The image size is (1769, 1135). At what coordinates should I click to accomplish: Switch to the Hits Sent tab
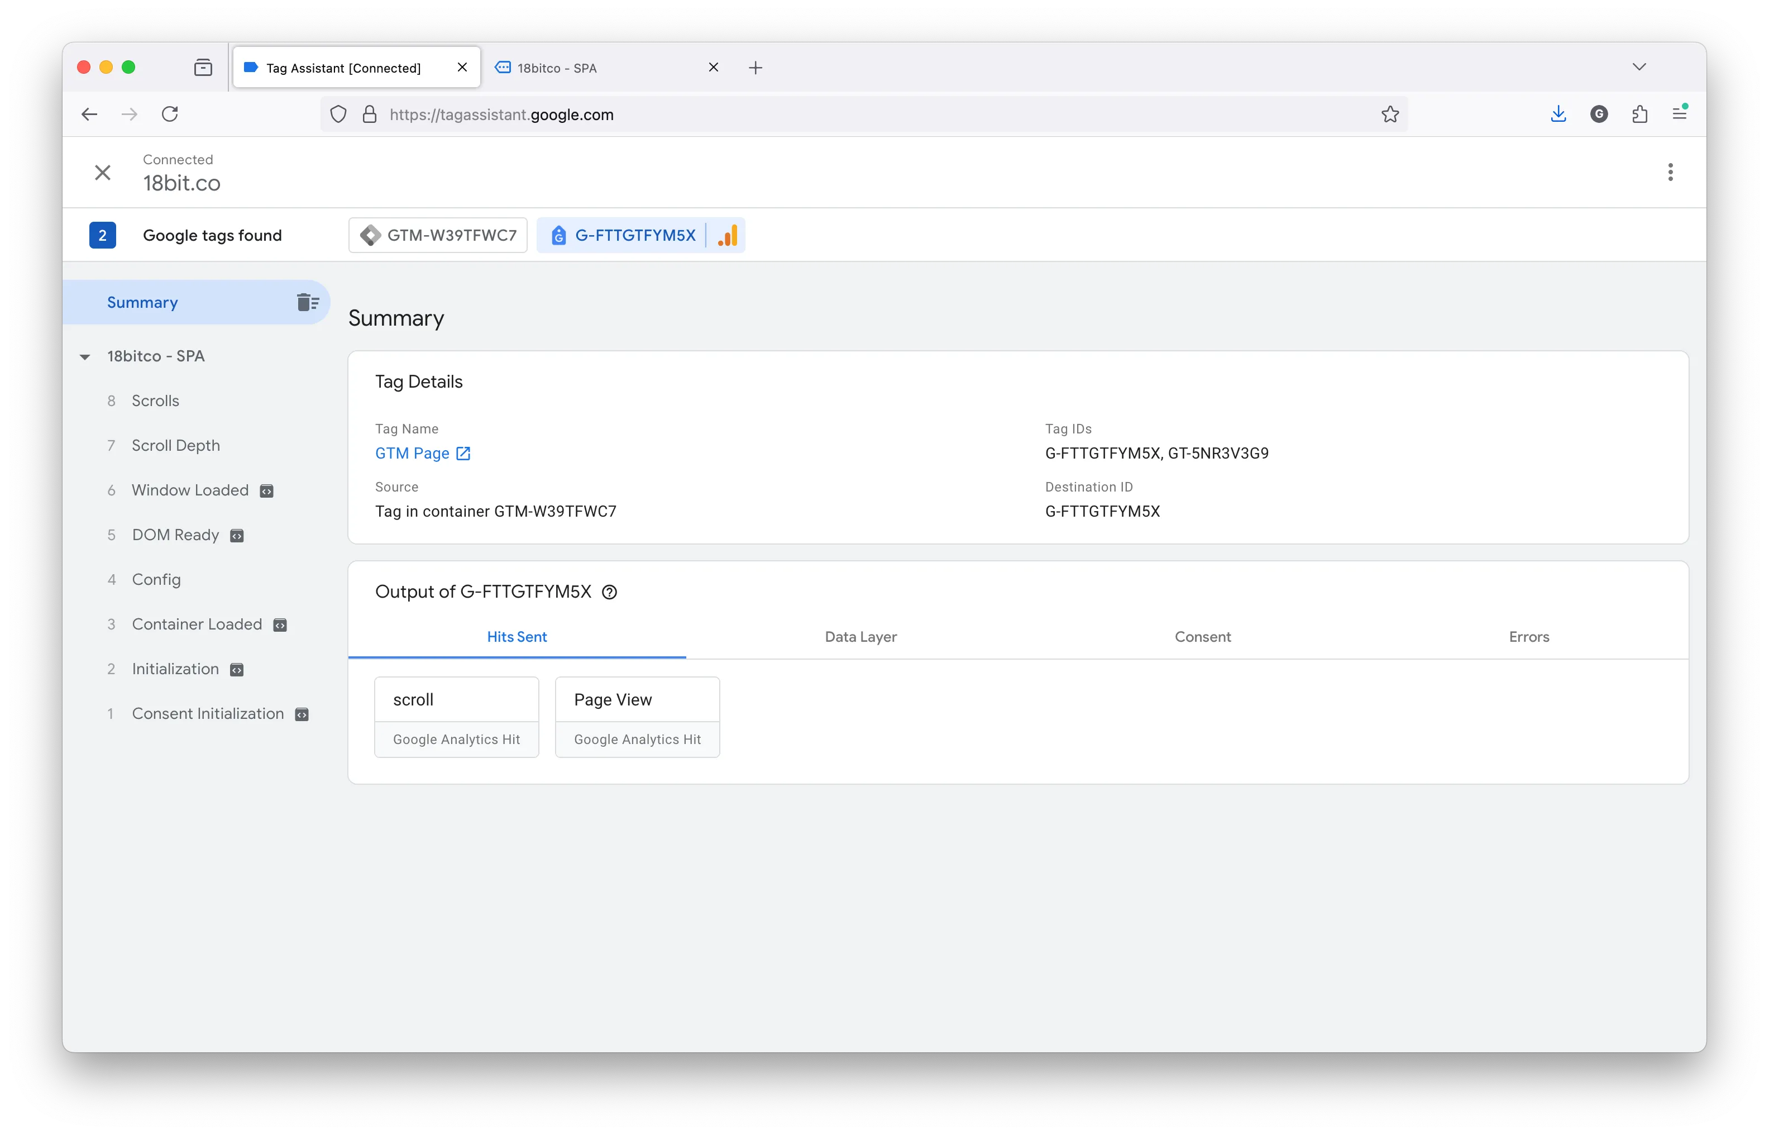click(517, 637)
